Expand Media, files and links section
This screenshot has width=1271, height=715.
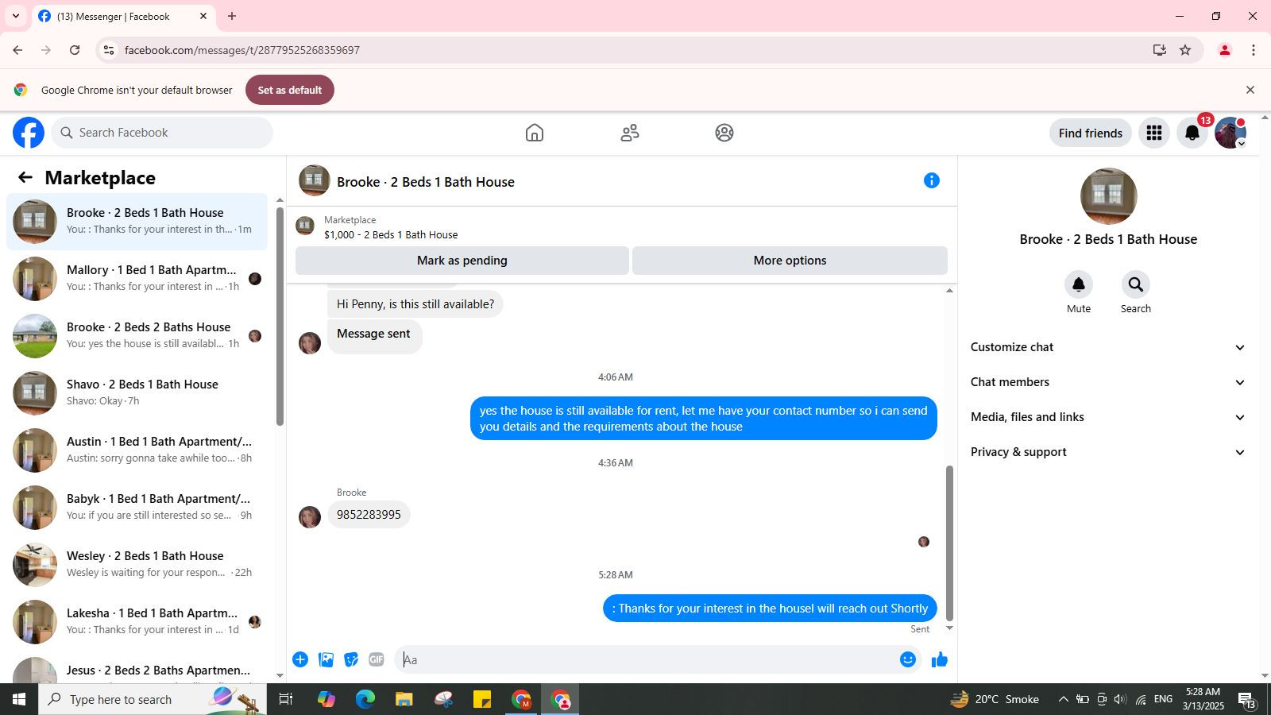point(1108,417)
